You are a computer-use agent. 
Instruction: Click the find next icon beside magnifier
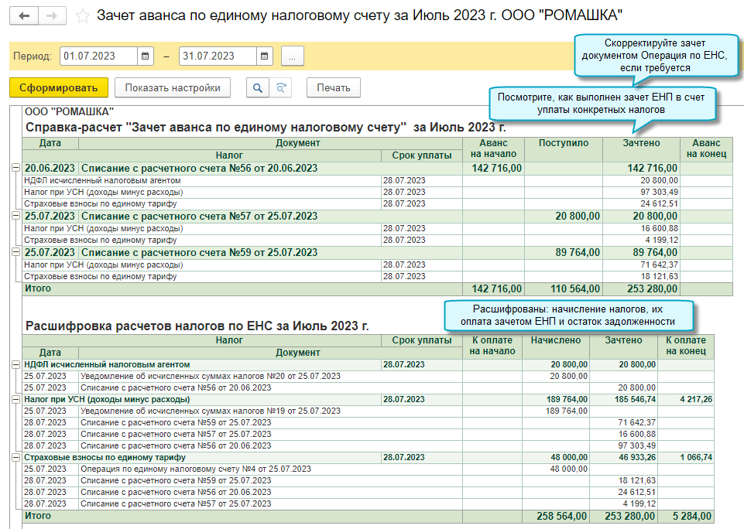tap(280, 87)
